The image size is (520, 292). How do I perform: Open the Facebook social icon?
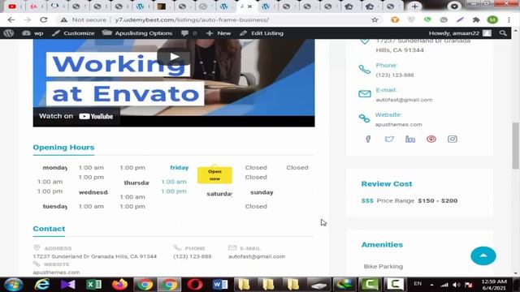[x=368, y=139]
